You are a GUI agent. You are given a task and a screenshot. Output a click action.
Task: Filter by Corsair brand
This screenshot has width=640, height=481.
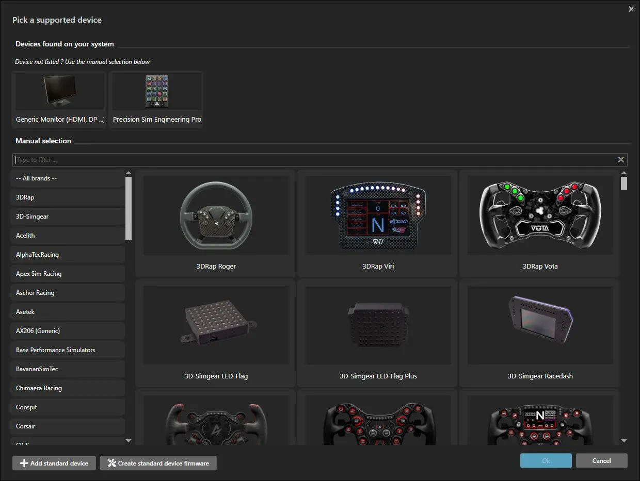tap(68, 426)
